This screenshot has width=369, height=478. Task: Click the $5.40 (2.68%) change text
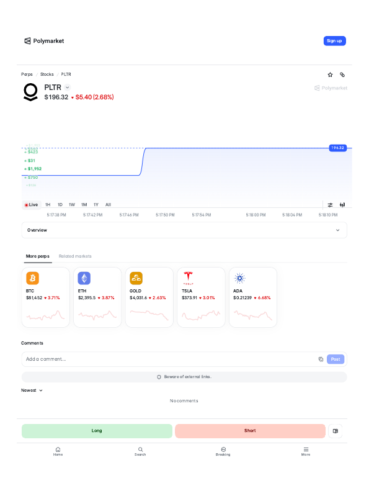(94, 97)
